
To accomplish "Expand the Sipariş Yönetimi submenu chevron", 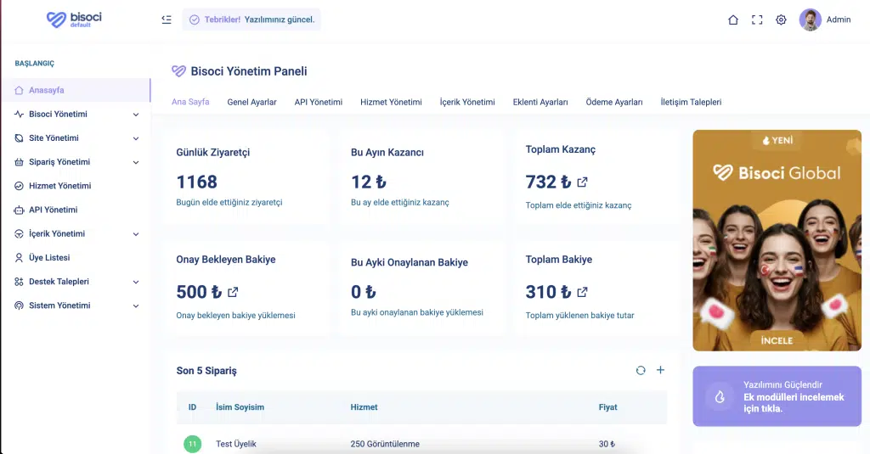I will coord(136,162).
